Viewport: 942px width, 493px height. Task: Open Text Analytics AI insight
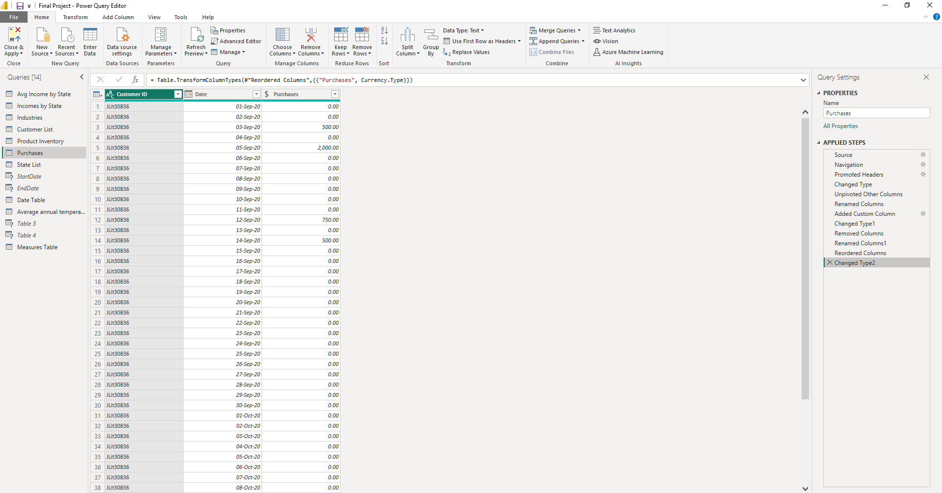click(x=614, y=30)
